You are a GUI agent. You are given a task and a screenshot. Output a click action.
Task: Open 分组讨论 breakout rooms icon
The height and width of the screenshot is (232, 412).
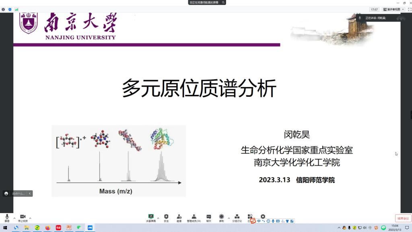[237, 217]
